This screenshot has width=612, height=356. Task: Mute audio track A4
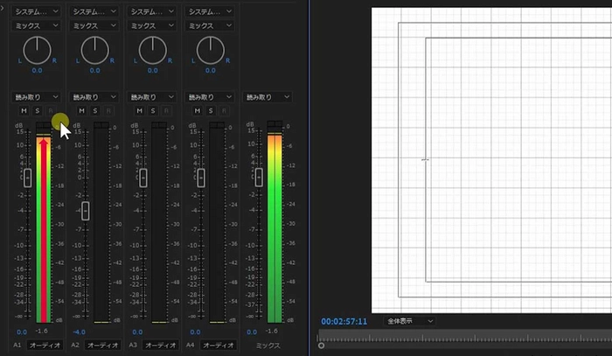(x=197, y=111)
